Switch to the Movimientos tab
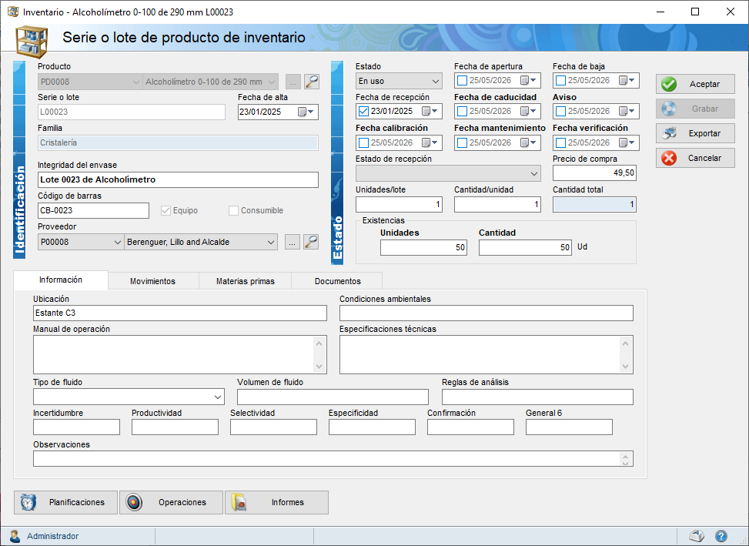The width and height of the screenshot is (749, 546). pyautogui.click(x=153, y=281)
